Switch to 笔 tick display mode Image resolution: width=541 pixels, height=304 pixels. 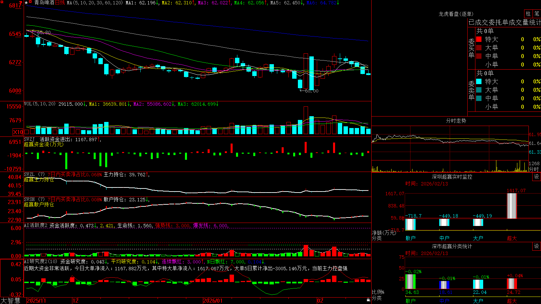click(x=537, y=14)
